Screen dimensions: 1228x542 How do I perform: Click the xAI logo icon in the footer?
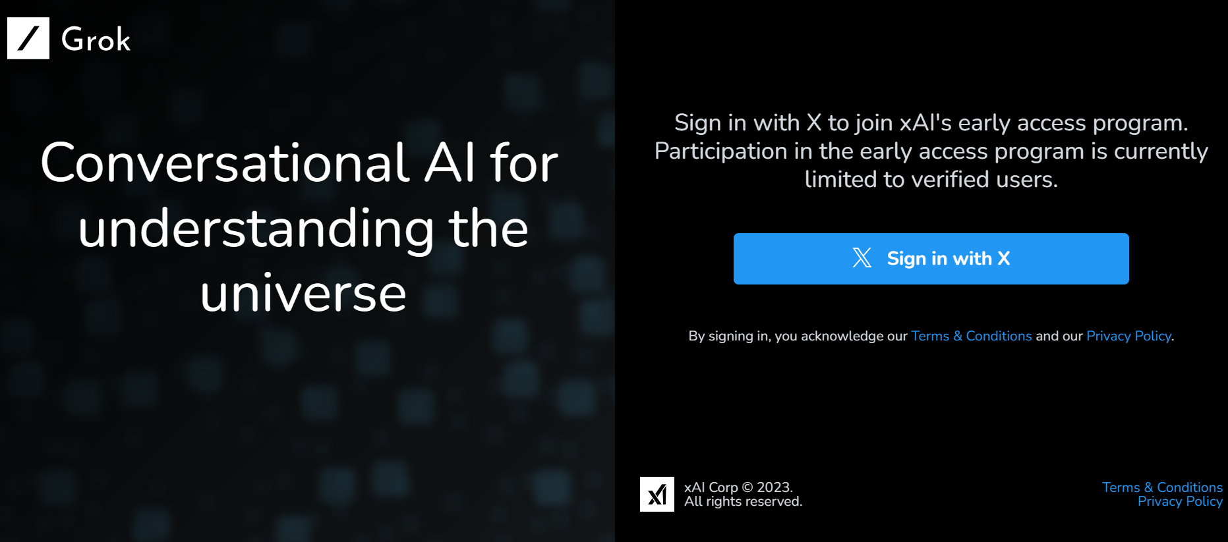(x=657, y=494)
